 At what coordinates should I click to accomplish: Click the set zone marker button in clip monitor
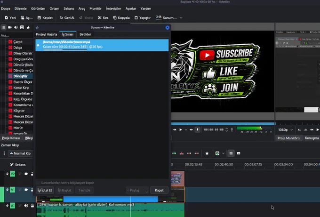point(197,129)
